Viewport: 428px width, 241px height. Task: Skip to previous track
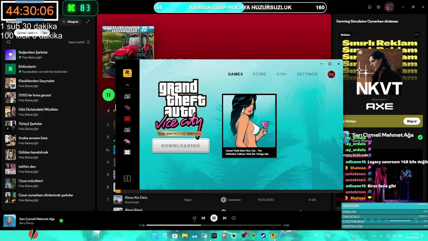click(203, 218)
